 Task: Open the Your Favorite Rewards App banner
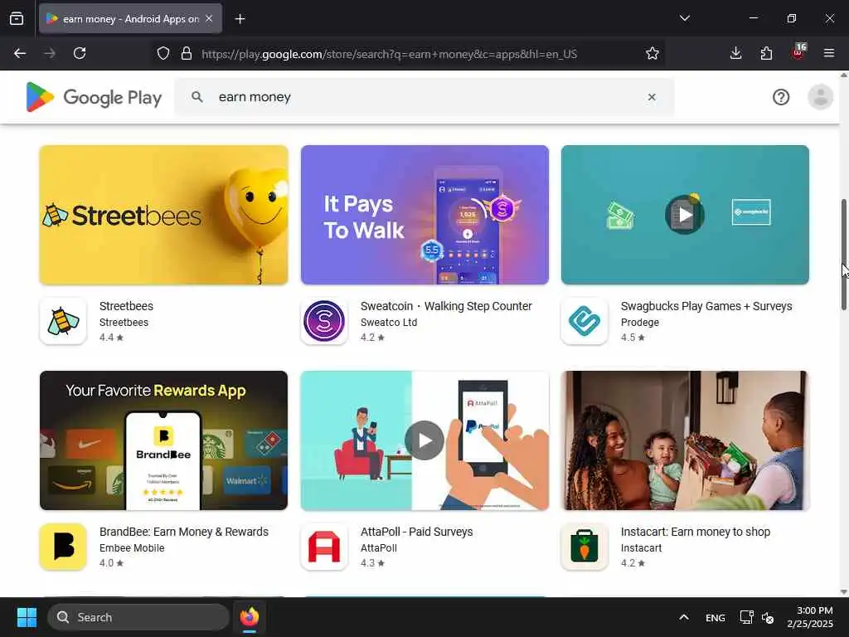point(163,440)
